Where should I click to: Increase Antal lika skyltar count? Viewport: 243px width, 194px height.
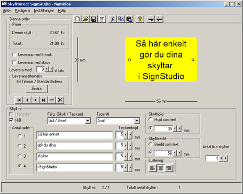[225, 158]
